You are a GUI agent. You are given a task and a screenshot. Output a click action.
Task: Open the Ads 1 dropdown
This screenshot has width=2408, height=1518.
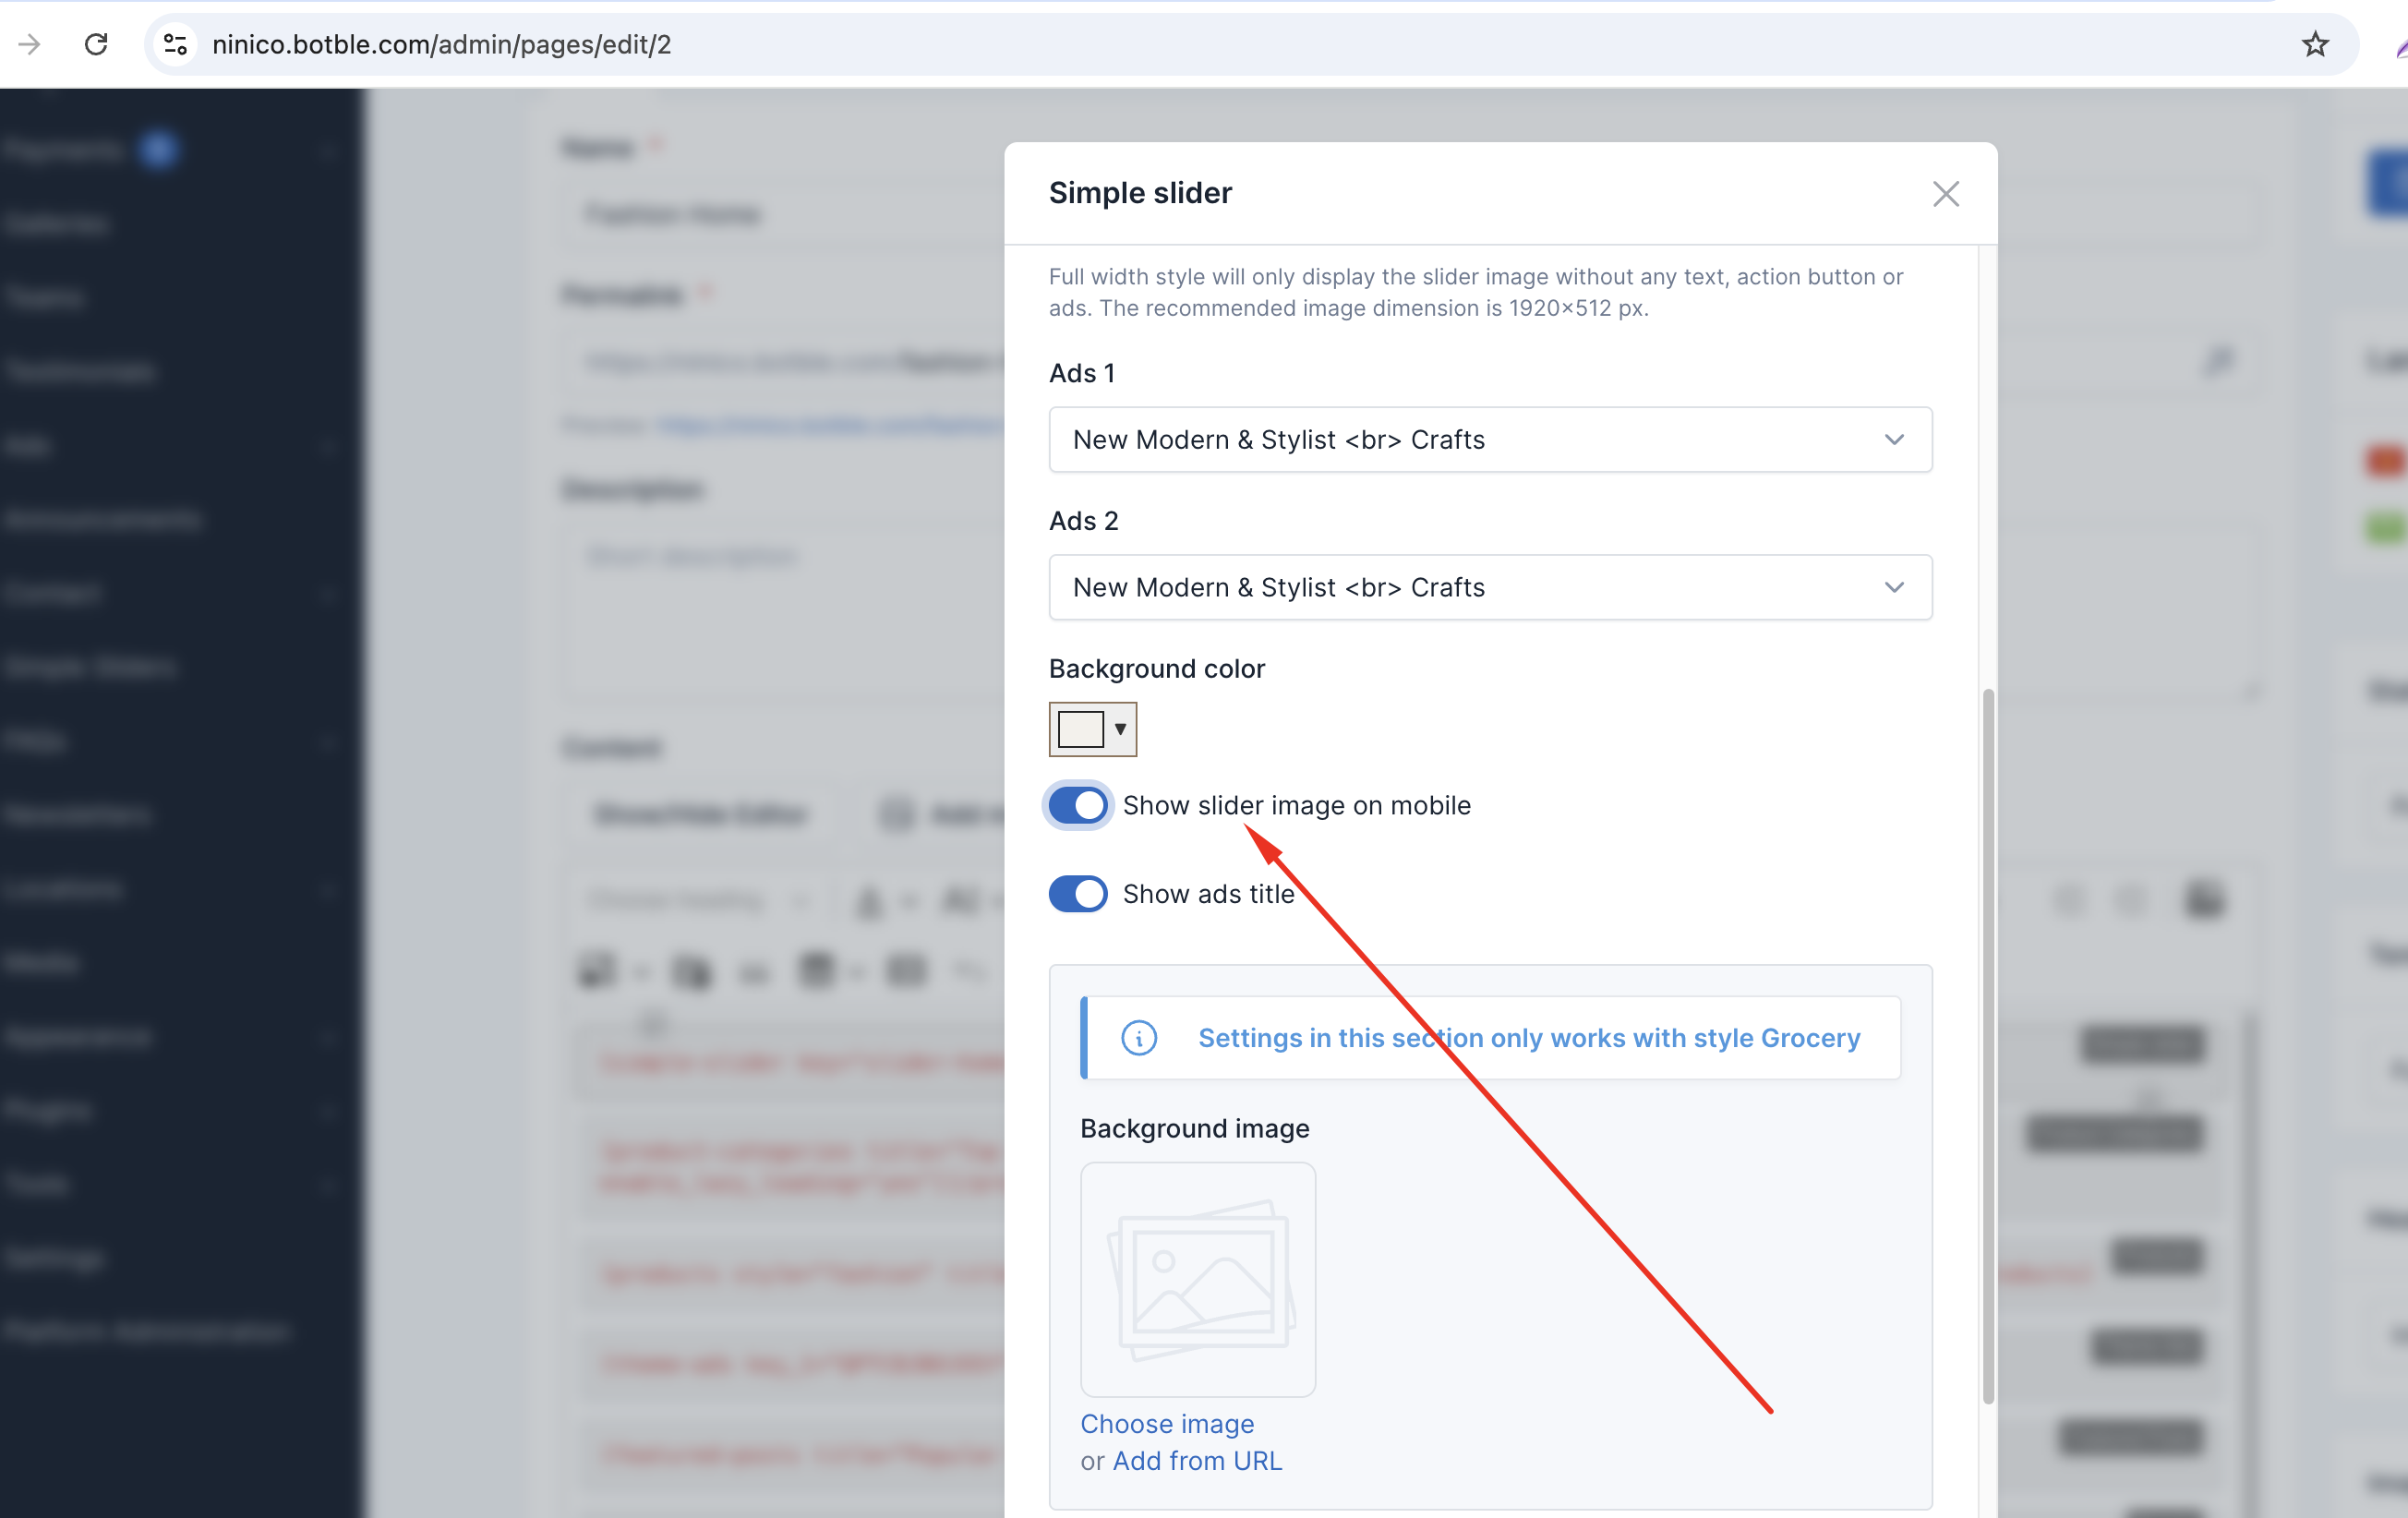(1490, 439)
